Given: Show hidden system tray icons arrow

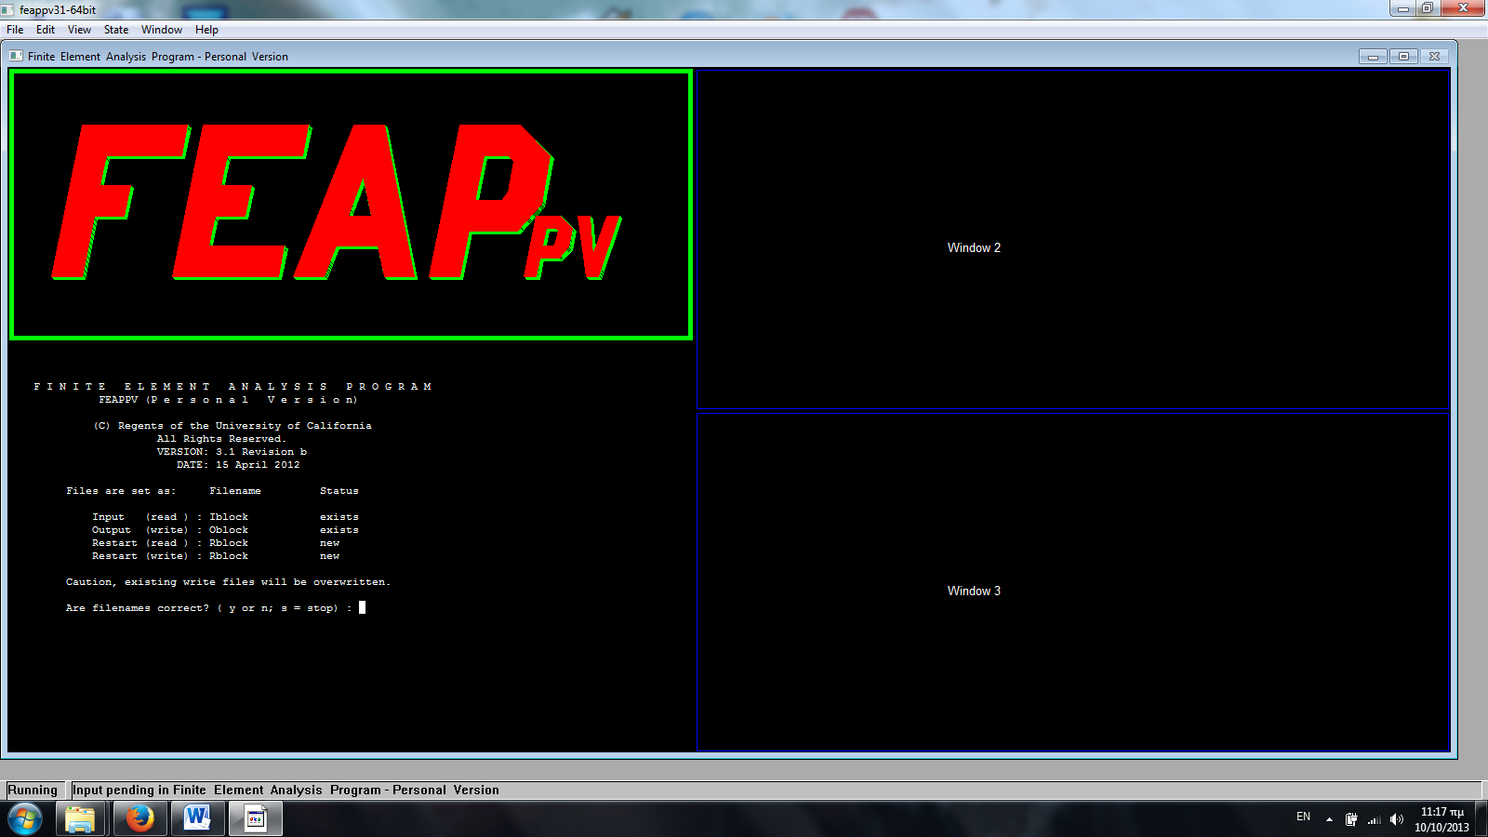Looking at the screenshot, I should coord(1329,819).
